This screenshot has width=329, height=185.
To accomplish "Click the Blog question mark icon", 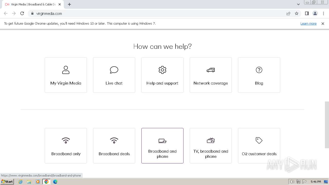I will coord(259,70).
